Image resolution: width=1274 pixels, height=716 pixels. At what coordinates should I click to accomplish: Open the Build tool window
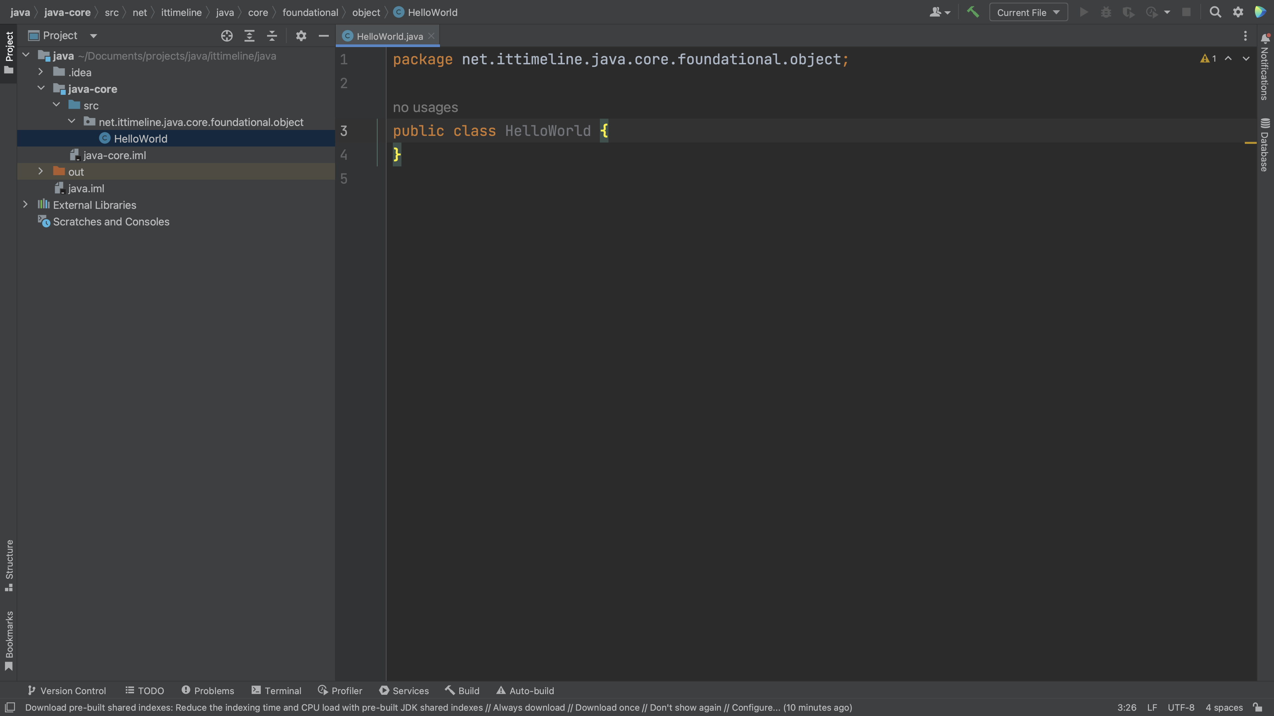pyautogui.click(x=462, y=690)
